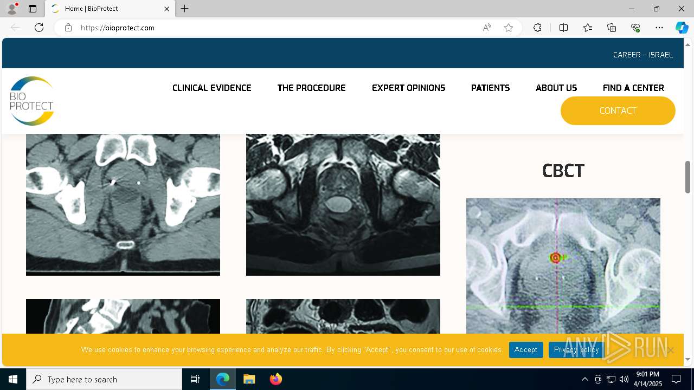Image resolution: width=694 pixels, height=390 pixels.
Task: Click the BioProtect logo
Action: pyautogui.click(x=32, y=101)
